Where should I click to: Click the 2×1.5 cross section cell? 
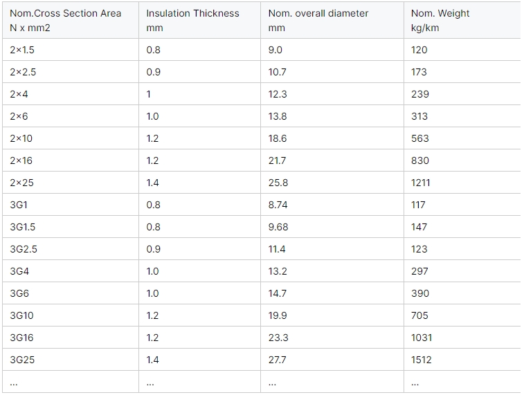[x=71, y=49]
